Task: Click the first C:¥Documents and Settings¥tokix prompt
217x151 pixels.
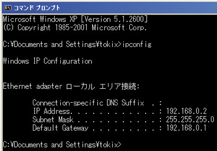Action: point(62,44)
